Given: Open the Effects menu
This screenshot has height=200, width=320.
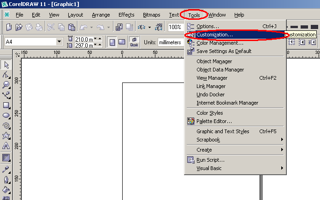Looking at the screenshot, I should point(126,15).
